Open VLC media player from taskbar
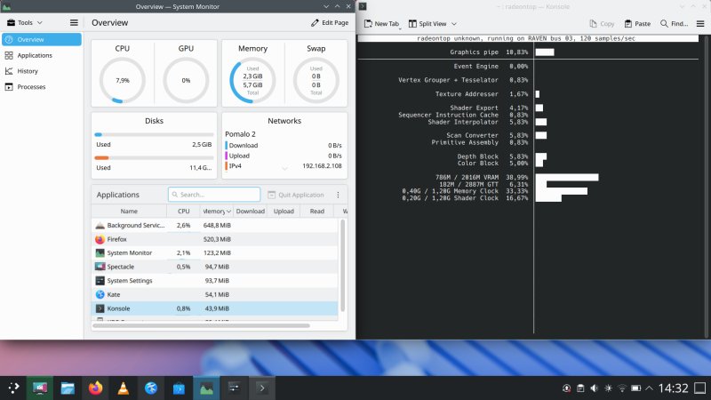This screenshot has width=711, height=400. 124,388
